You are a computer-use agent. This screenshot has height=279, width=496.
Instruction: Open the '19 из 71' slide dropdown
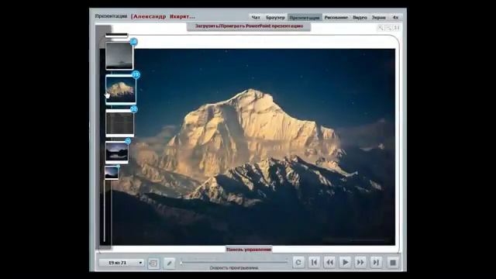(121, 263)
